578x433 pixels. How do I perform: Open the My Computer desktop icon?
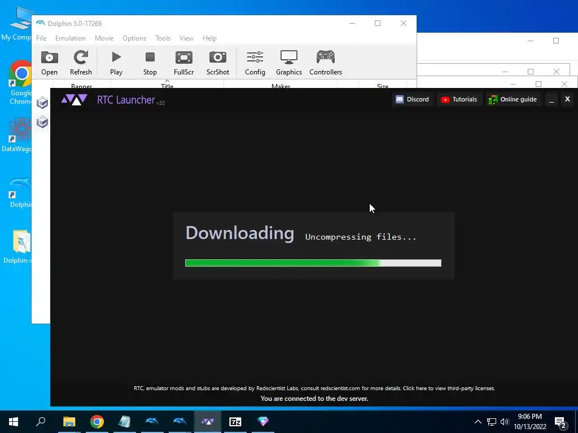click(x=16, y=24)
